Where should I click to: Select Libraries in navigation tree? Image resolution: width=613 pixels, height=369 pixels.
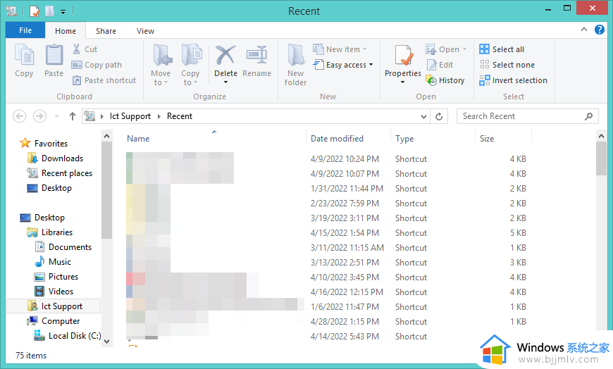(50, 232)
